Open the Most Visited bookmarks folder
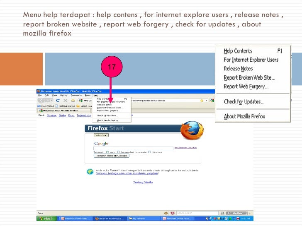This screenshot has height=226, width=302. tap(46, 106)
